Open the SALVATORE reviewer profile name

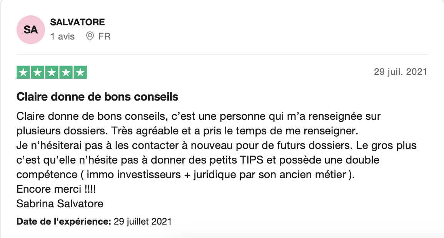pos(77,22)
